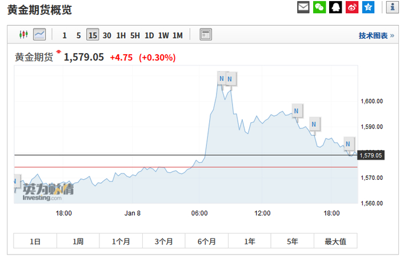Click the QQ bell share icon
The width and height of the screenshot is (400, 258).
click(x=336, y=7)
